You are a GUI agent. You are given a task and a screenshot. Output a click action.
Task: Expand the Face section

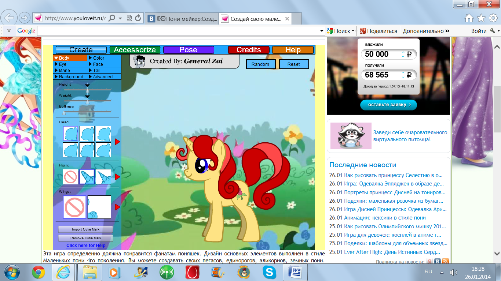104,64
